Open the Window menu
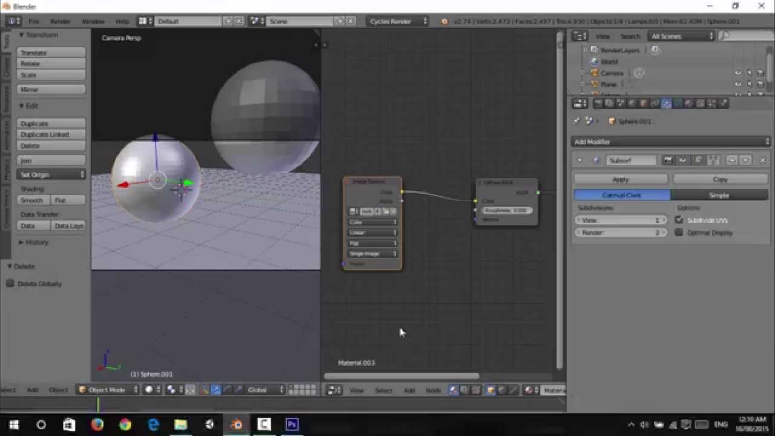Screen dimensions: 775x436 pyautogui.click(x=93, y=21)
